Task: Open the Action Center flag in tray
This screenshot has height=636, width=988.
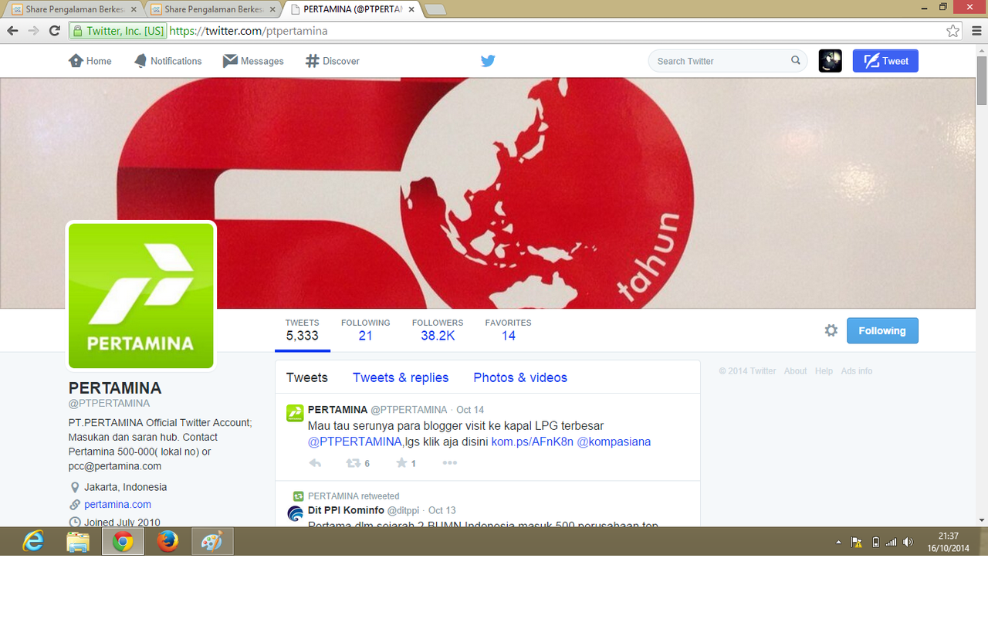Action: [x=857, y=543]
